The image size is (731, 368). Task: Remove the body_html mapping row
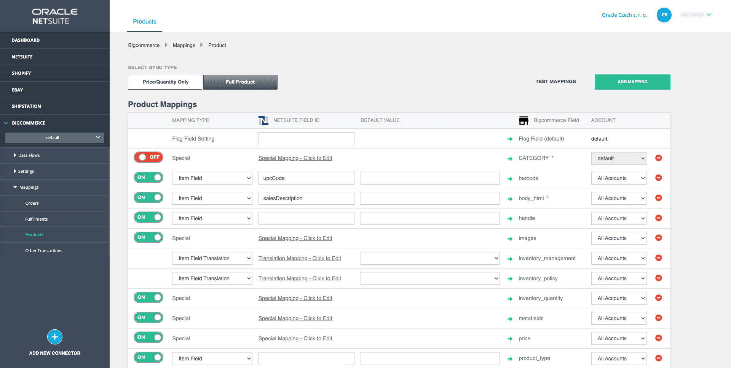[658, 198]
